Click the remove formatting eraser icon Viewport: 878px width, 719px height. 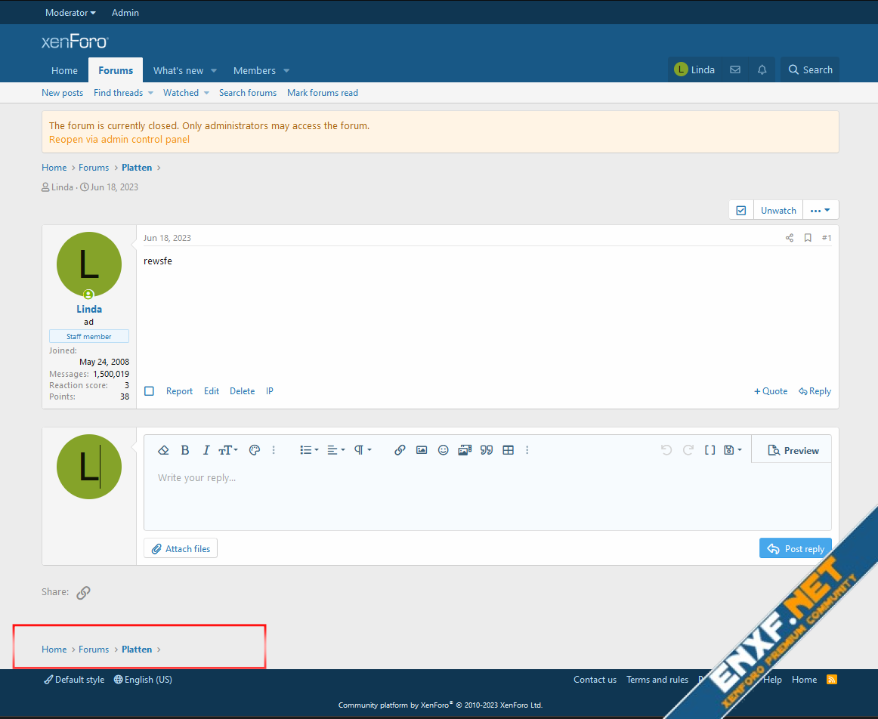point(163,450)
